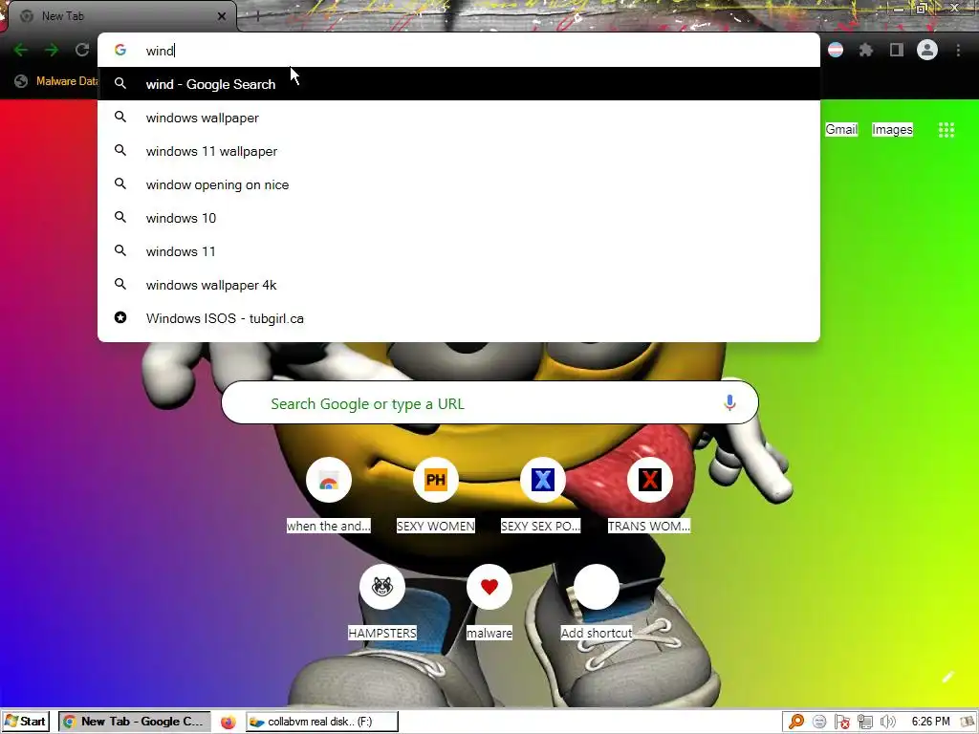Open Chrome's three-dot menu

[958, 50]
